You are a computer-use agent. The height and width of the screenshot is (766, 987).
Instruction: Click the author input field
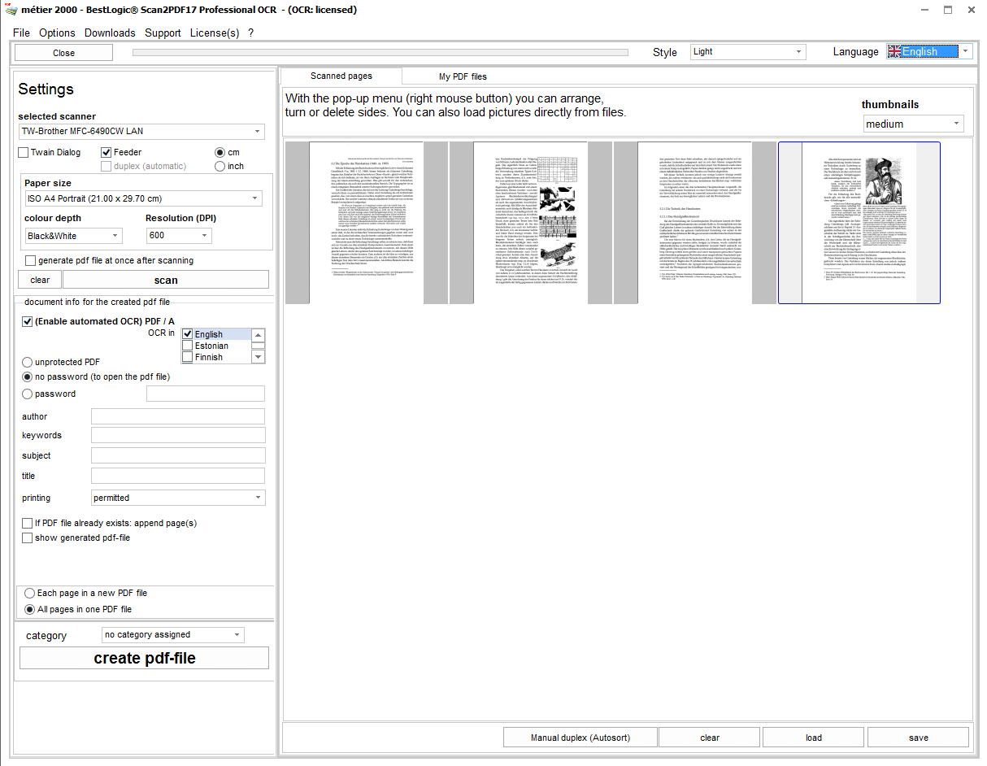[178, 416]
